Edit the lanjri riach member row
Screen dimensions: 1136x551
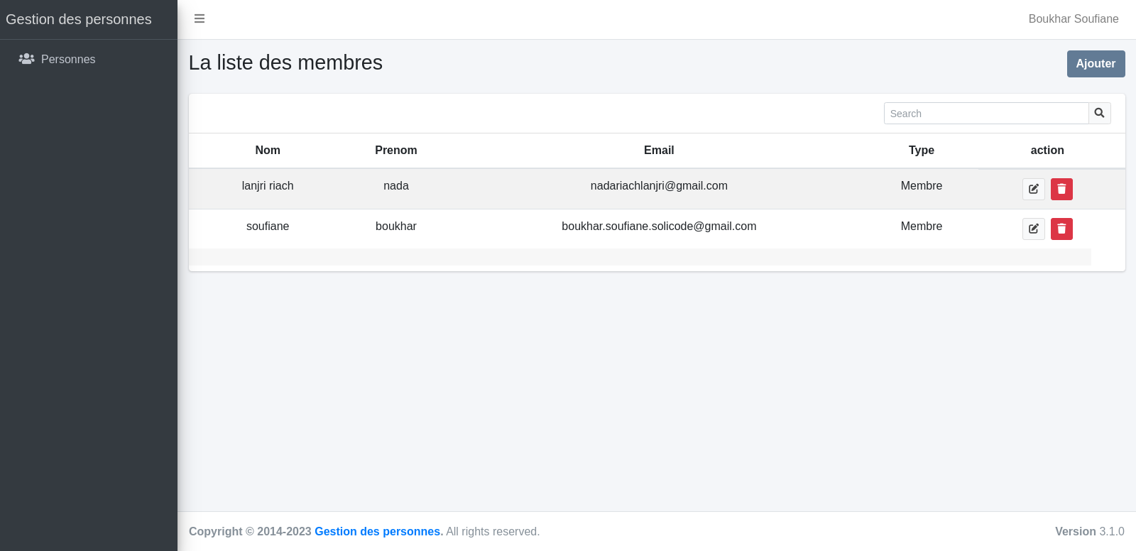1033,189
